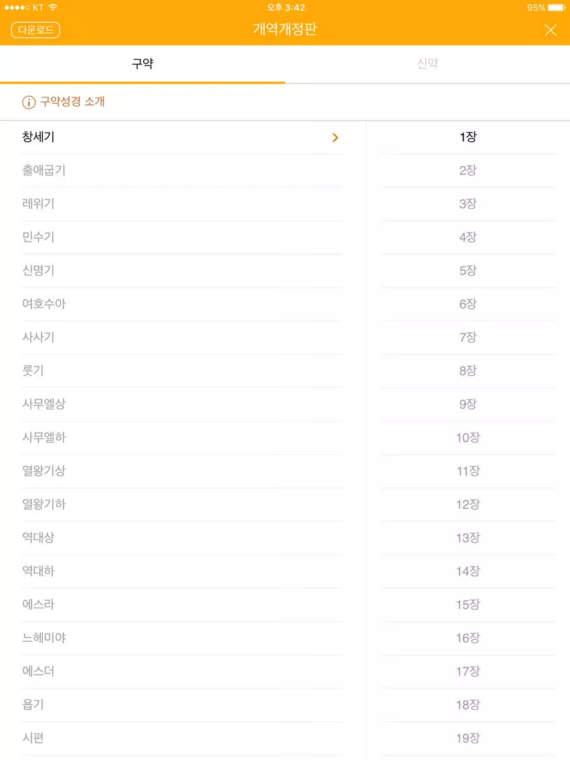Select the 구약 tab

tap(142, 64)
